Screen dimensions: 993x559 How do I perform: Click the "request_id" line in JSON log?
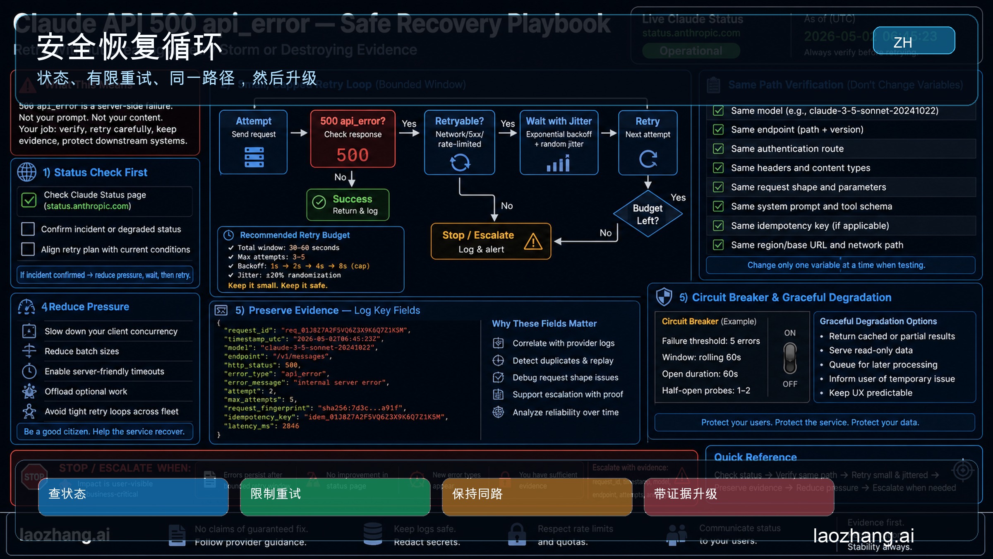[317, 330]
